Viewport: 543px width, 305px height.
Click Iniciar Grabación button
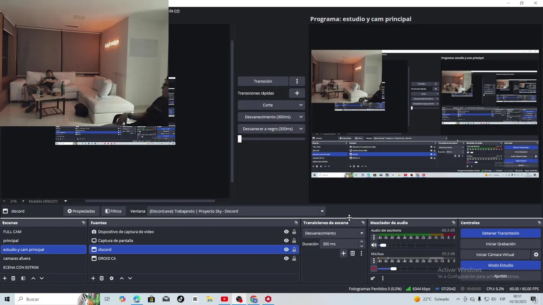[501, 244]
